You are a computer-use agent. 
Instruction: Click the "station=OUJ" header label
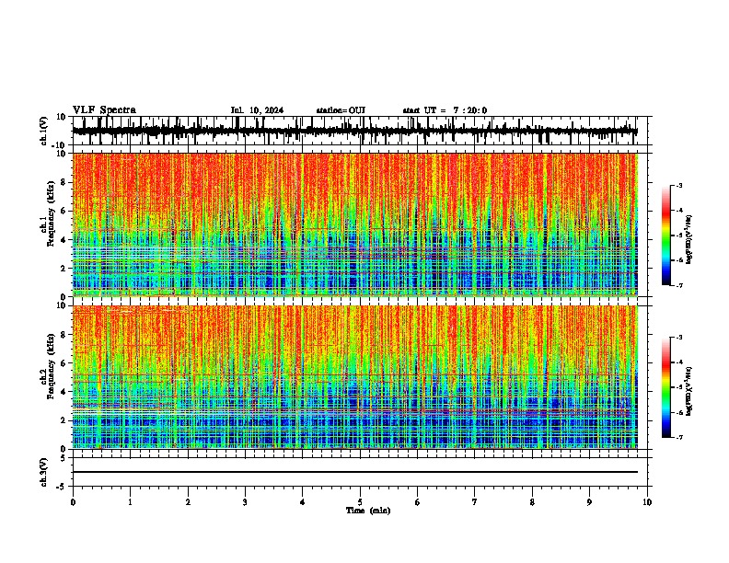[341, 110]
